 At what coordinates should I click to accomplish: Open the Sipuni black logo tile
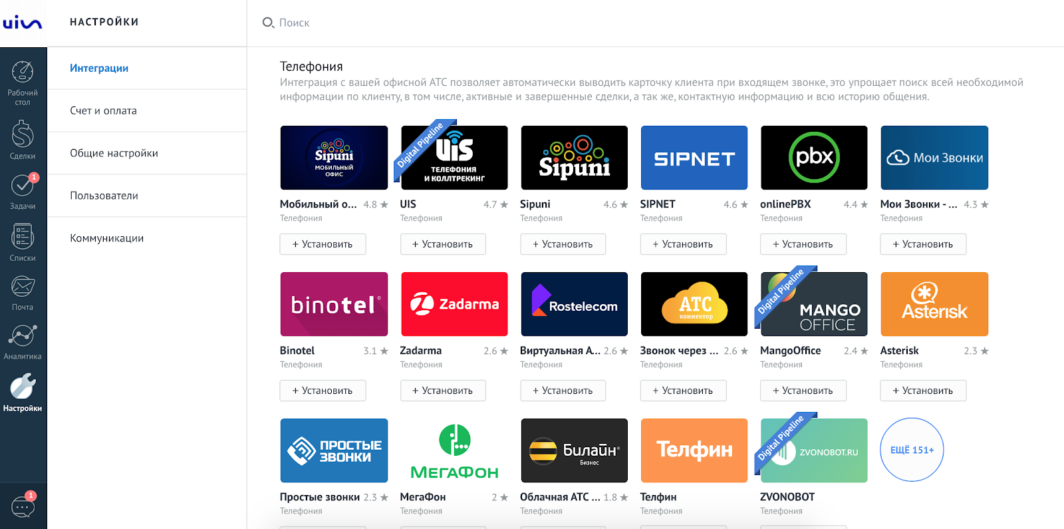tap(574, 158)
